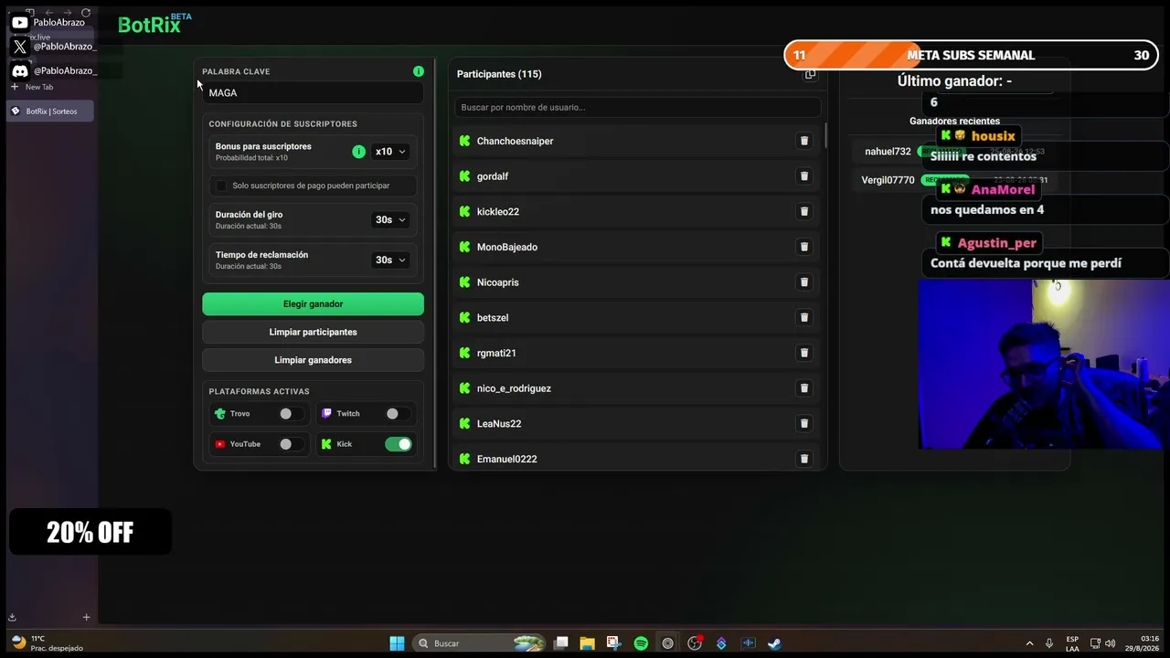Copy the participants list with the copy icon
Image resolution: width=1170 pixels, height=658 pixels.
pos(810,74)
